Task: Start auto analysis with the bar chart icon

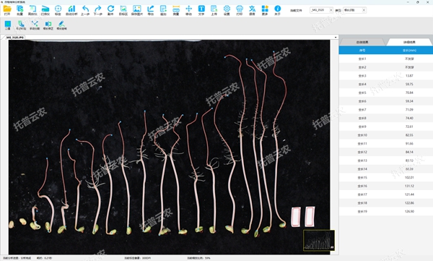Action: click(x=71, y=10)
